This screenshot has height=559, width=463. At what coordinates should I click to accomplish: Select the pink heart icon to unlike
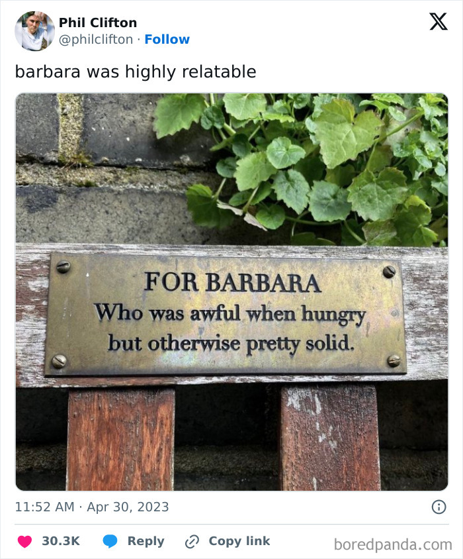click(x=25, y=541)
